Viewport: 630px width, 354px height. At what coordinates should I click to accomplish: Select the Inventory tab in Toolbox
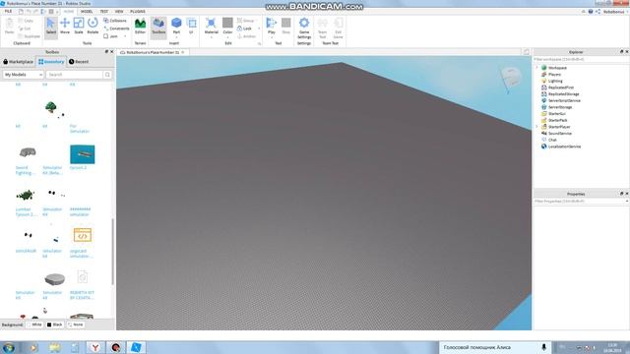point(51,62)
